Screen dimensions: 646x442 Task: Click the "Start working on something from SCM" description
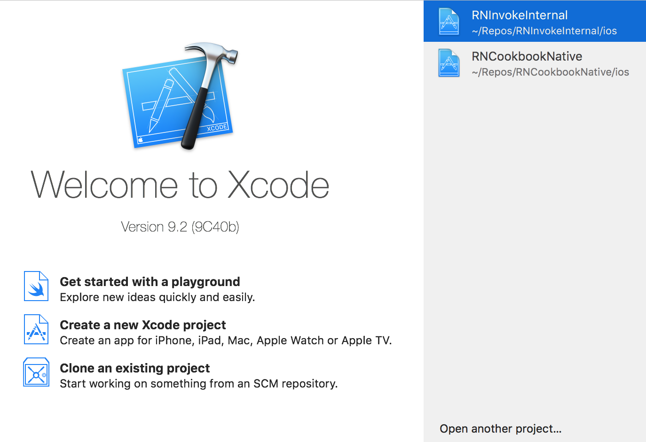point(198,384)
